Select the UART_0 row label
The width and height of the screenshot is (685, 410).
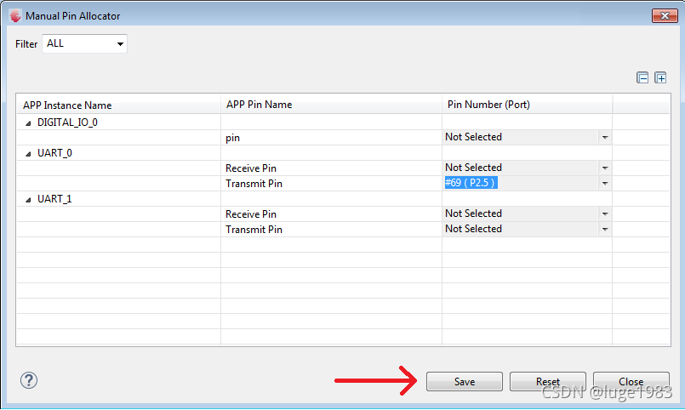pyautogui.click(x=54, y=153)
